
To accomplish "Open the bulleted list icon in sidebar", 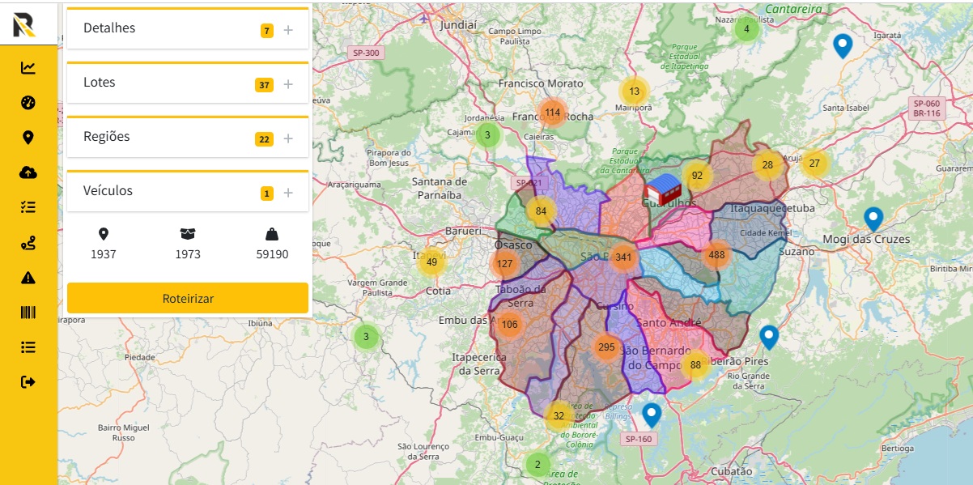I will [28, 347].
